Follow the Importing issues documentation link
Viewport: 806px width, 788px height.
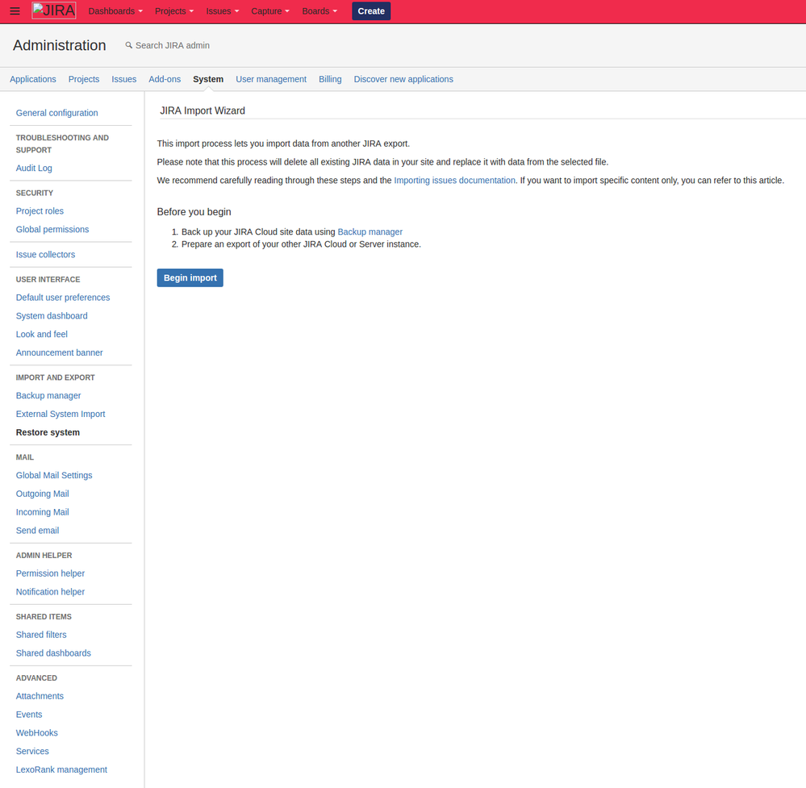click(x=454, y=181)
